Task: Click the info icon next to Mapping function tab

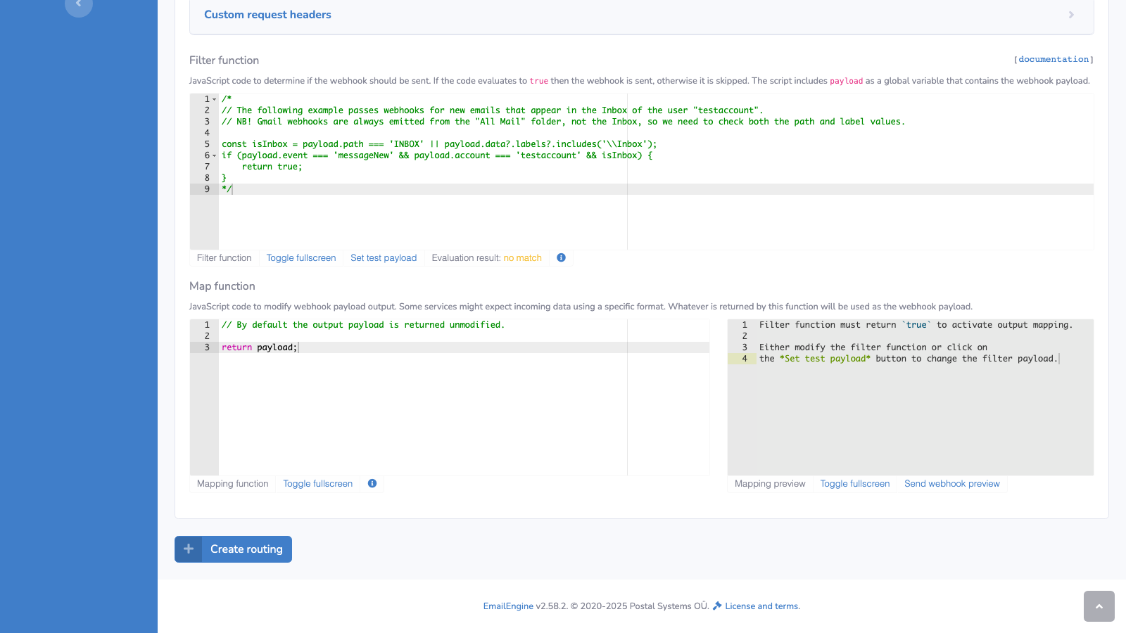Action: click(x=372, y=483)
